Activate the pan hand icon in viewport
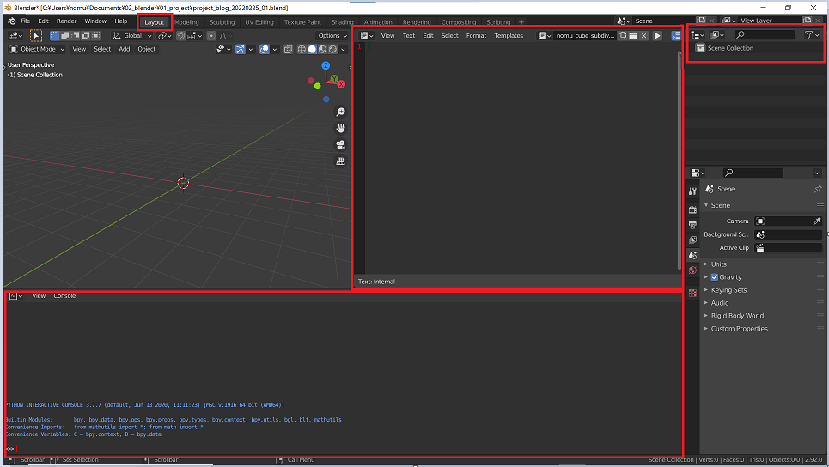Screen dimensions: 829x467 (x=340, y=129)
